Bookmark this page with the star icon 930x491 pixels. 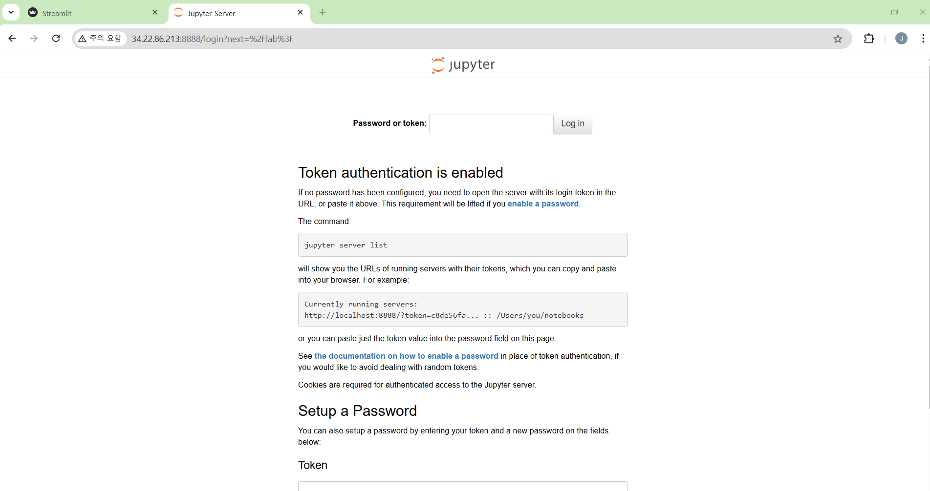coord(838,39)
